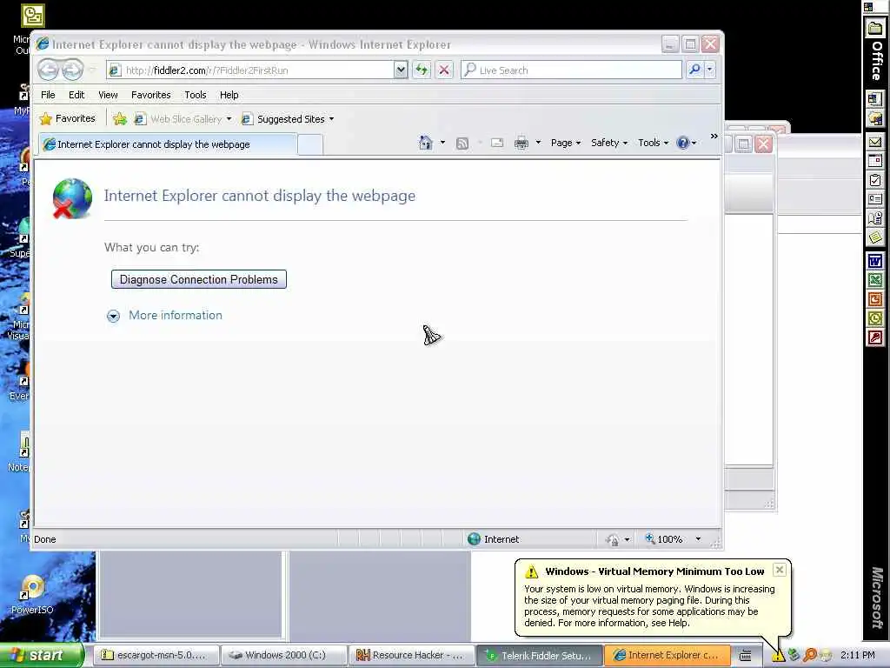Screen dimensions: 890x668
Task: Open the Tools menu in menu bar
Action: (x=196, y=95)
